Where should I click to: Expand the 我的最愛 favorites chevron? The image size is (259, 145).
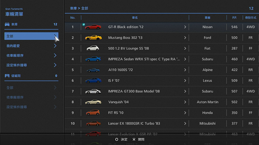[55, 46]
